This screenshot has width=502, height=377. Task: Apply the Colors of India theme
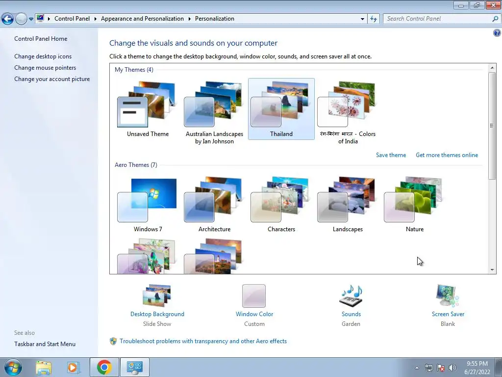click(x=348, y=112)
